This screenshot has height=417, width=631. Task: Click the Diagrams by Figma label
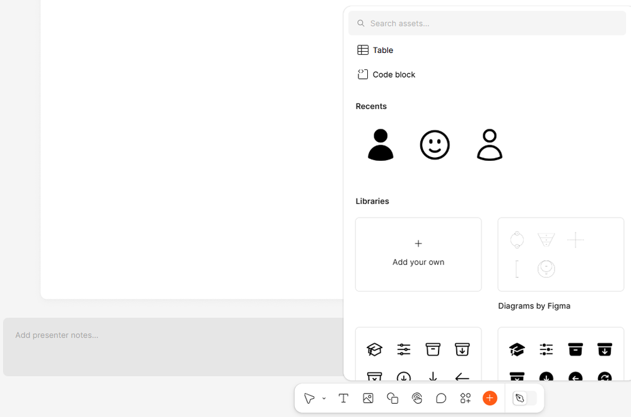534,306
